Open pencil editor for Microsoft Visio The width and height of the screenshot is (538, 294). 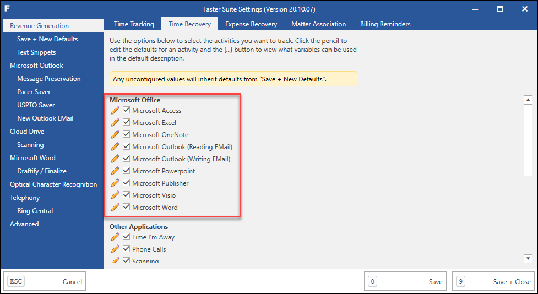point(115,195)
